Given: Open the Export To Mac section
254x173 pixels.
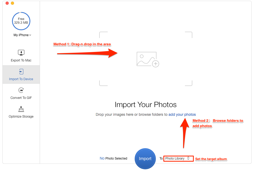Looking at the screenshot, I should 21,56.
